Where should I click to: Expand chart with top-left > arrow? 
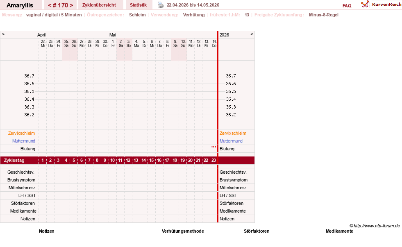[3, 34]
